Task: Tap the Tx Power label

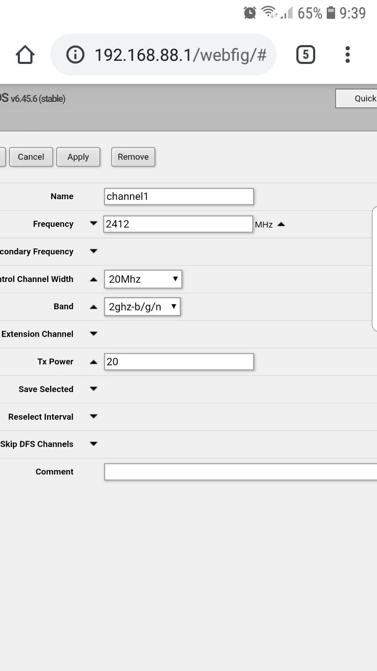Action: click(56, 362)
